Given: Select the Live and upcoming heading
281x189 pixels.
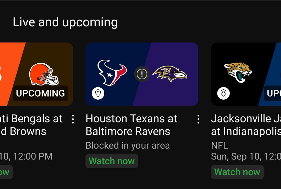Looking at the screenshot, I should [x=65, y=22].
